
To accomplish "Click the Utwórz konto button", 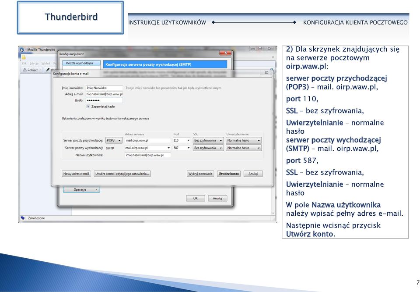I will pyautogui.click(x=228, y=174).
